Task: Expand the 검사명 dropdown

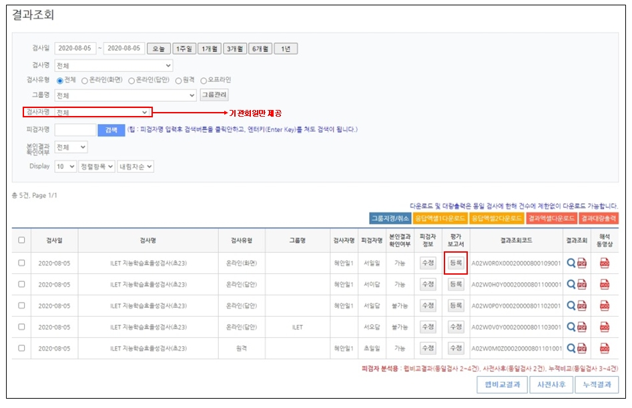Action: click(x=113, y=65)
